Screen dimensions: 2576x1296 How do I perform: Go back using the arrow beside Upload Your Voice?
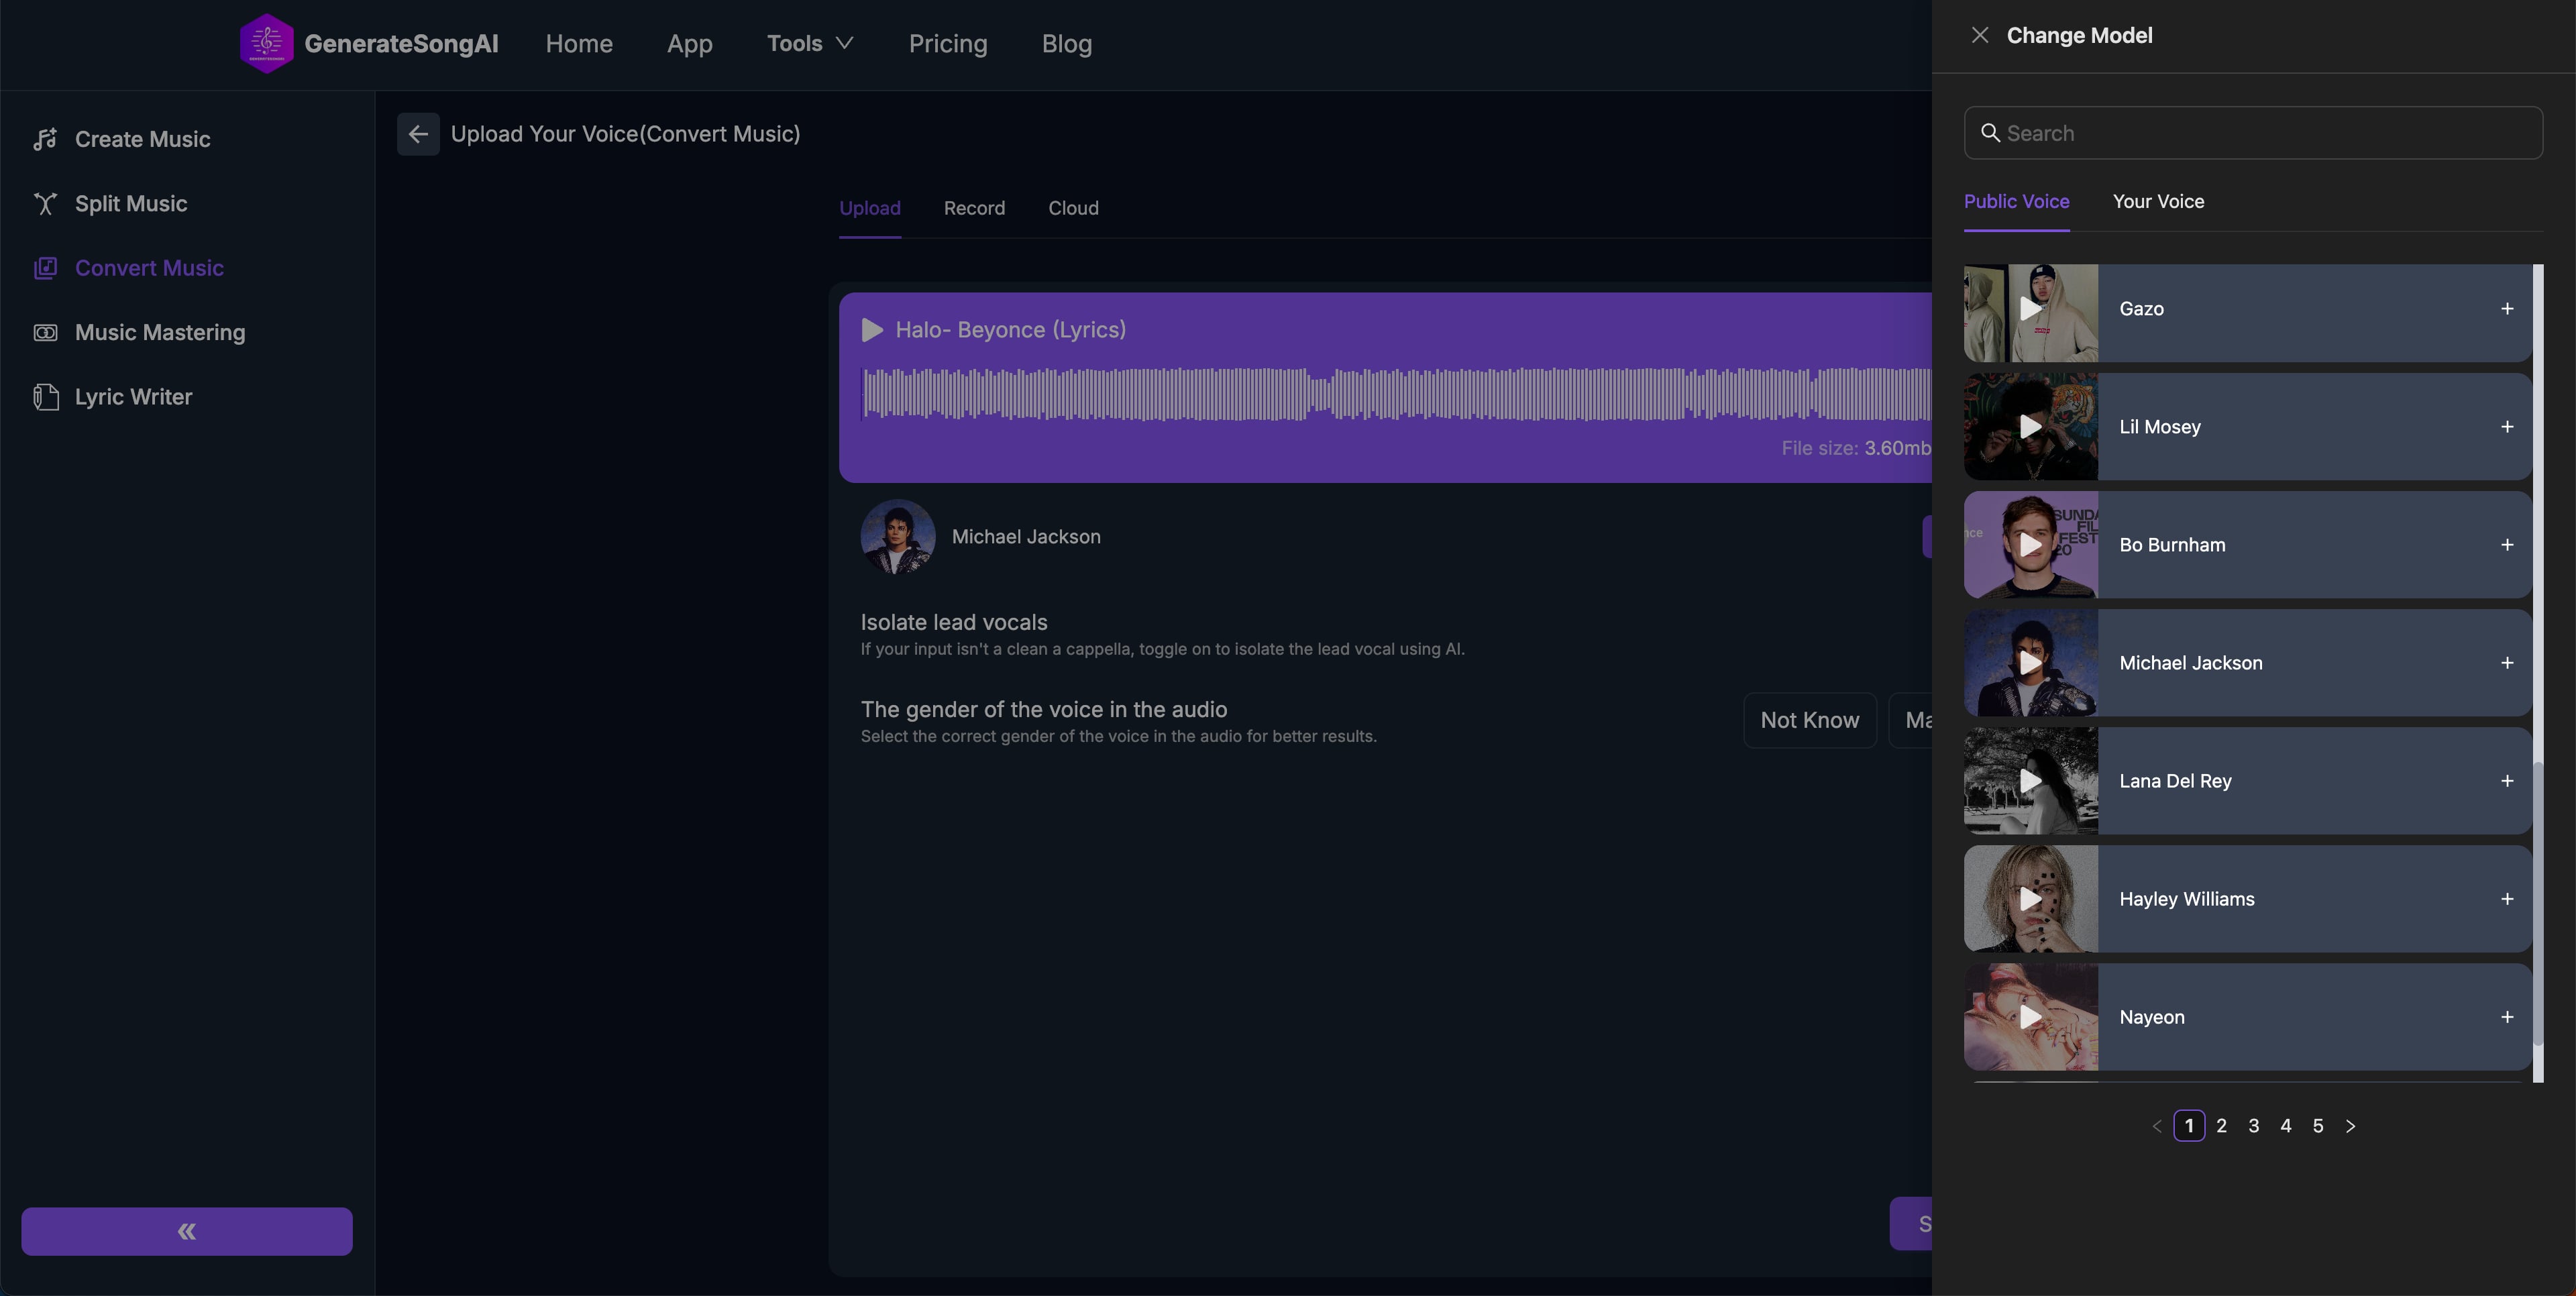(418, 134)
